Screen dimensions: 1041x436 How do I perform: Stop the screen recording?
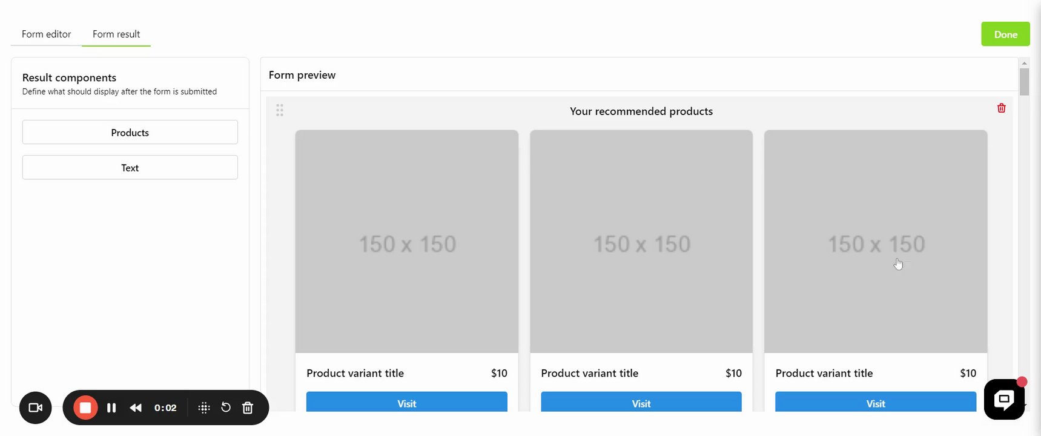point(85,408)
